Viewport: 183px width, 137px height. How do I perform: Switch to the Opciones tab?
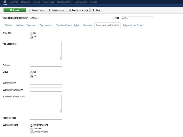pos(31,25)
